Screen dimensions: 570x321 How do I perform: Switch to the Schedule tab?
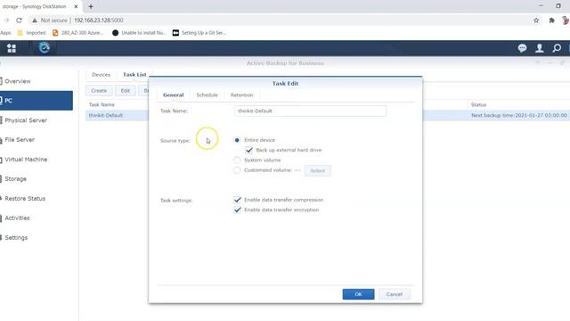pyautogui.click(x=208, y=95)
